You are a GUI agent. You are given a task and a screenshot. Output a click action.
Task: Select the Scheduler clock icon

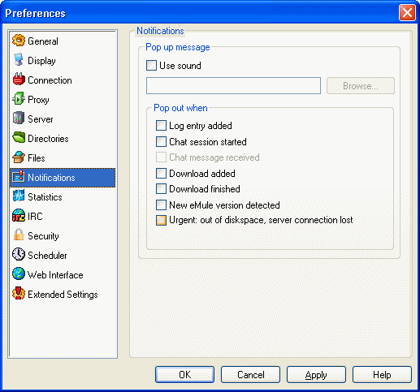point(19,255)
